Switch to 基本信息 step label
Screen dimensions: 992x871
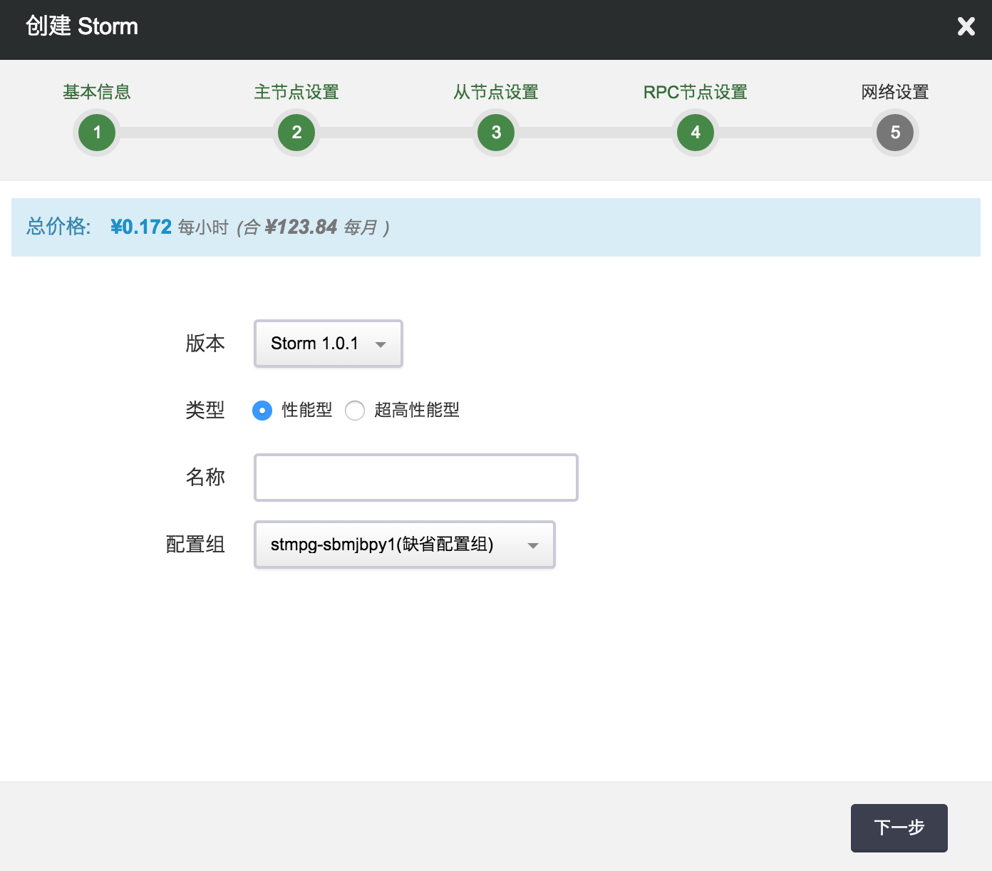(97, 92)
